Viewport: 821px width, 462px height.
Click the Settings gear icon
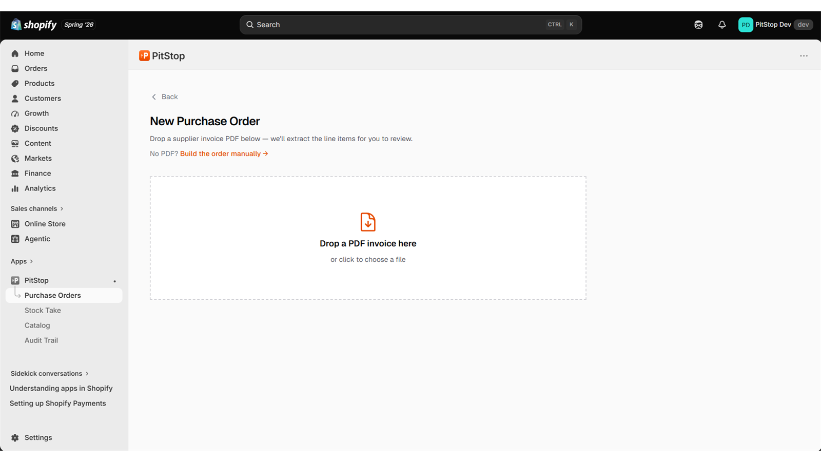pyautogui.click(x=15, y=438)
